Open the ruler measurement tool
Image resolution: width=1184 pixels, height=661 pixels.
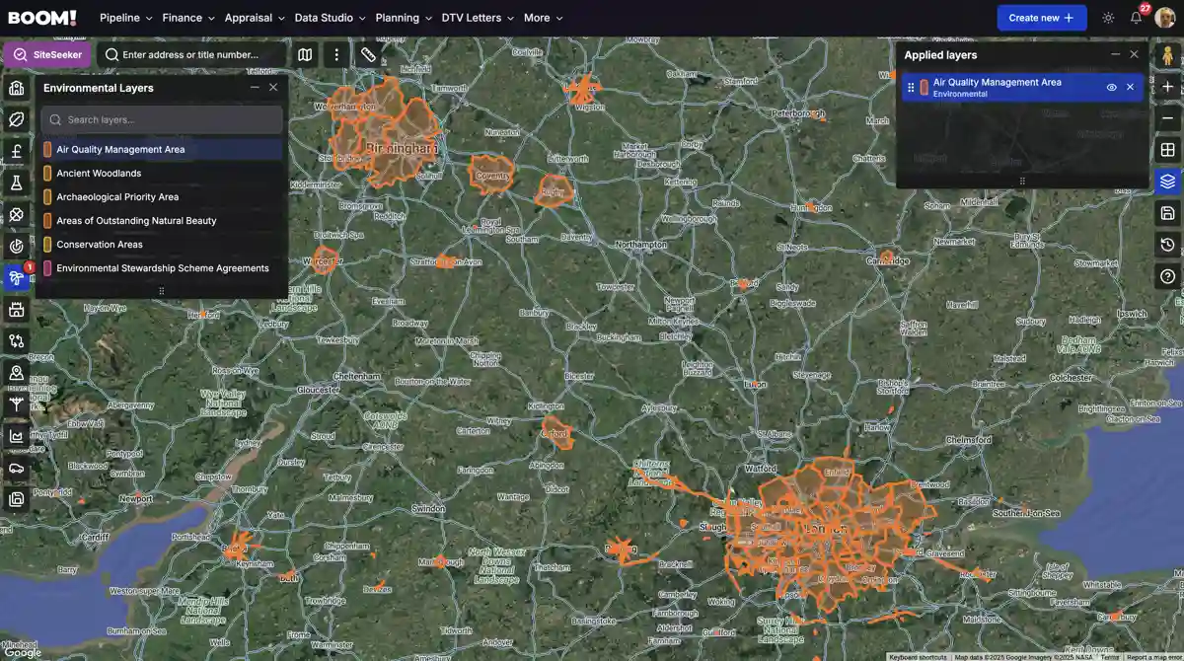(x=368, y=55)
